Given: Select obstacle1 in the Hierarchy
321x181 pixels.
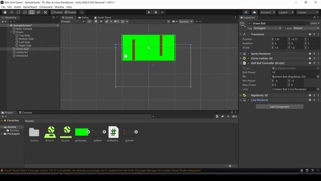Looking at the screenshot, I should tap(22, 52).
